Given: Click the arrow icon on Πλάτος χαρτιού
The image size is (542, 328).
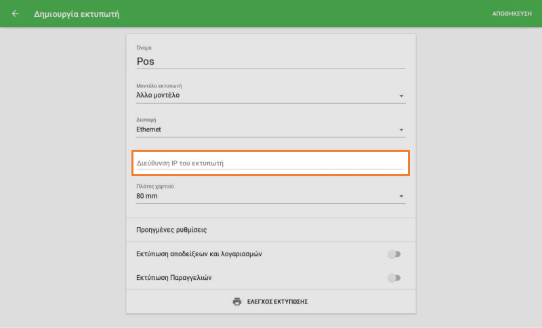Looking at the screenshot, I should click(401, 197).
